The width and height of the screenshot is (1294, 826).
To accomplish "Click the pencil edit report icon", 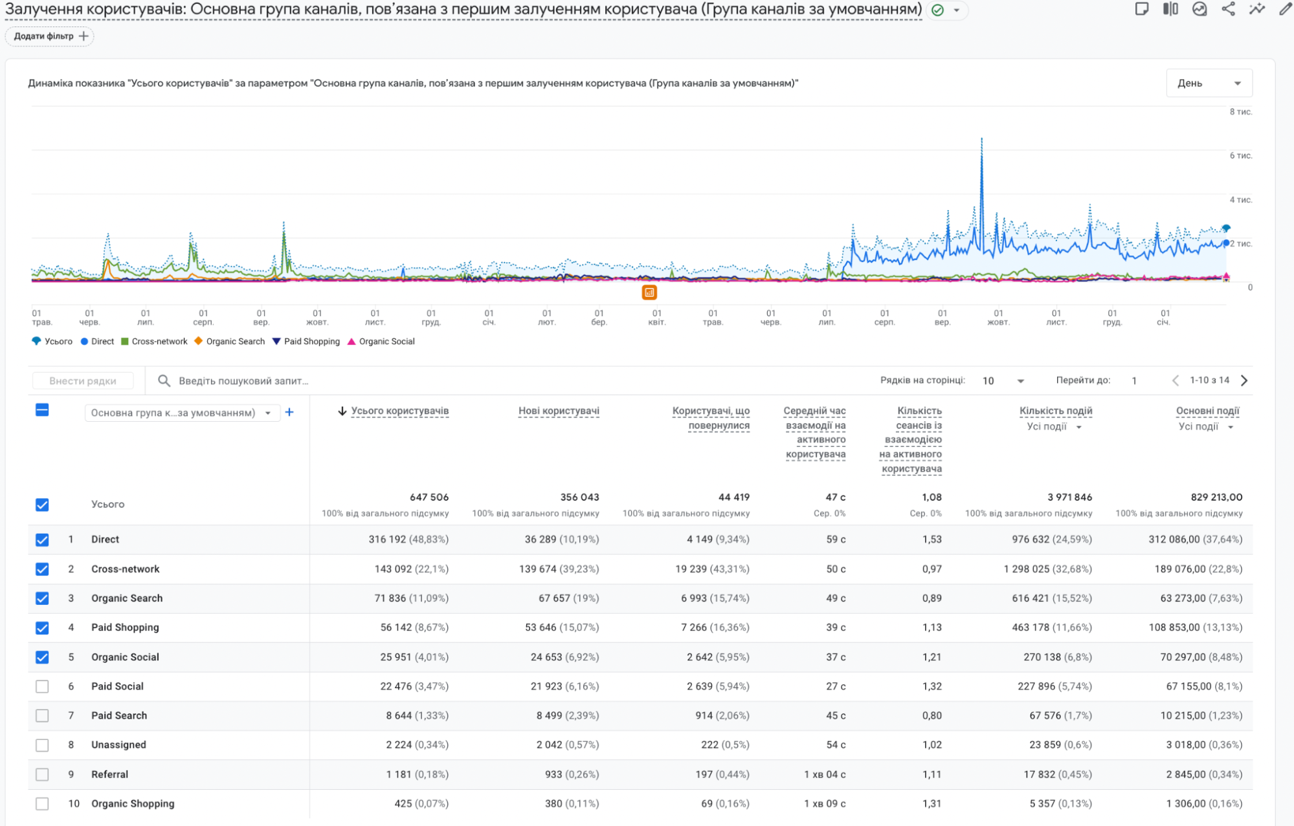I will [1285, 9].
